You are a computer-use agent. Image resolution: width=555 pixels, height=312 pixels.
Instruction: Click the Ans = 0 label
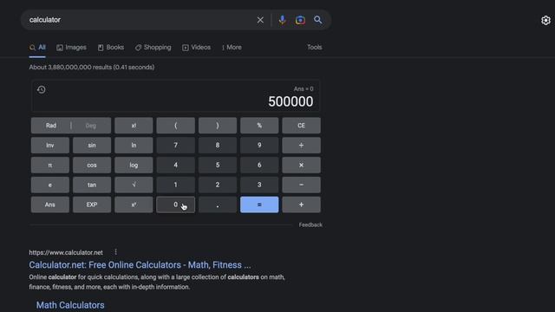[x=304, y=89]
